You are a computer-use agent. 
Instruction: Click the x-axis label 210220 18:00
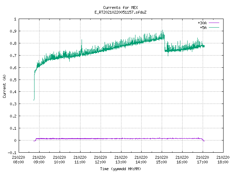coord(223,160)
